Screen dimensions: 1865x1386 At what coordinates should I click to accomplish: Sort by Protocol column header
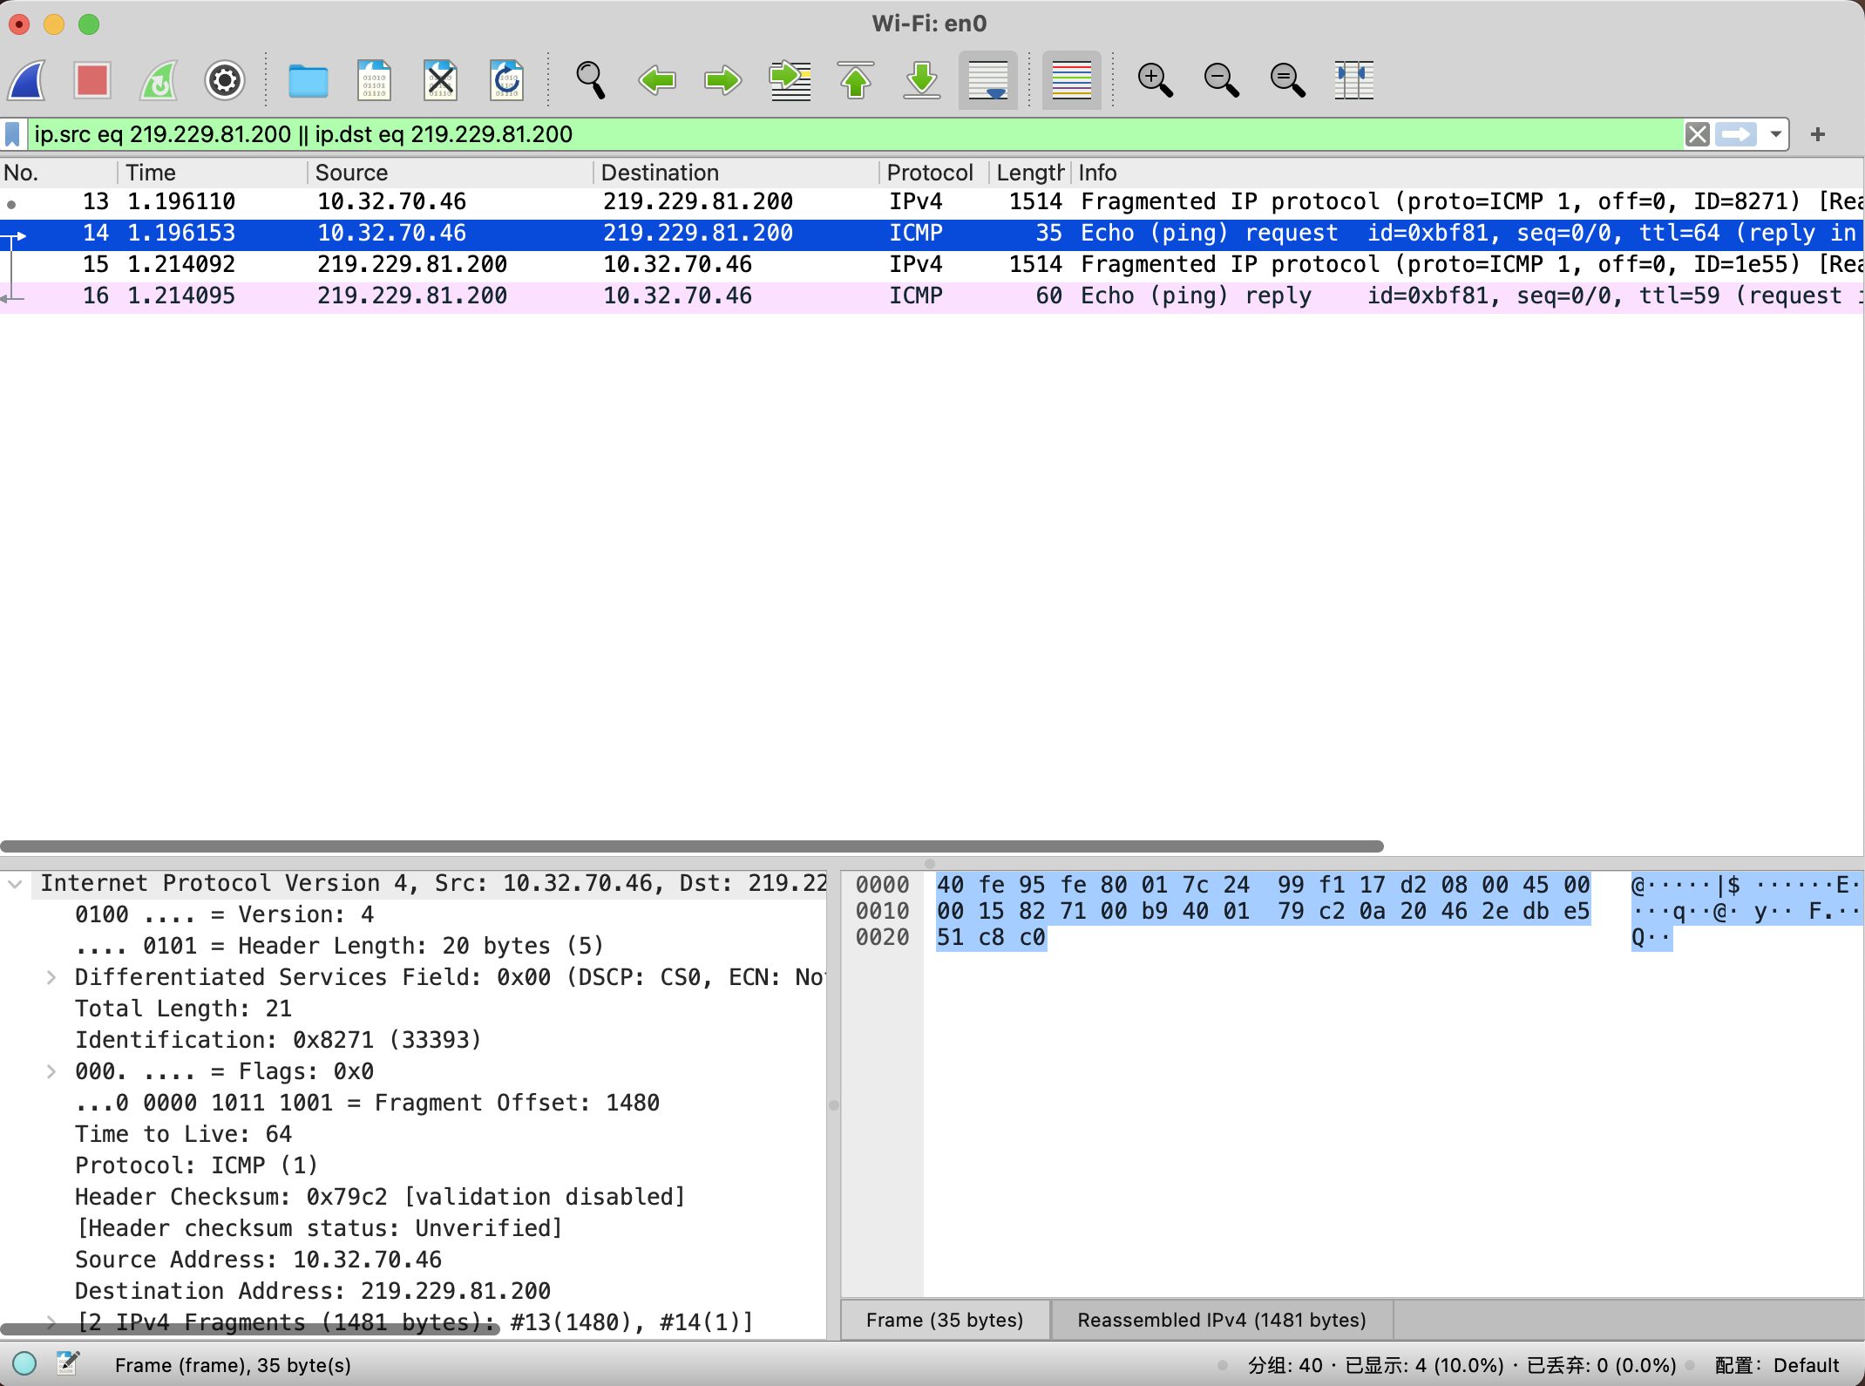click(933, 173)
